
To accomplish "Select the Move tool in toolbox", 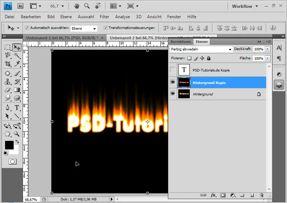I will [17, 48].
